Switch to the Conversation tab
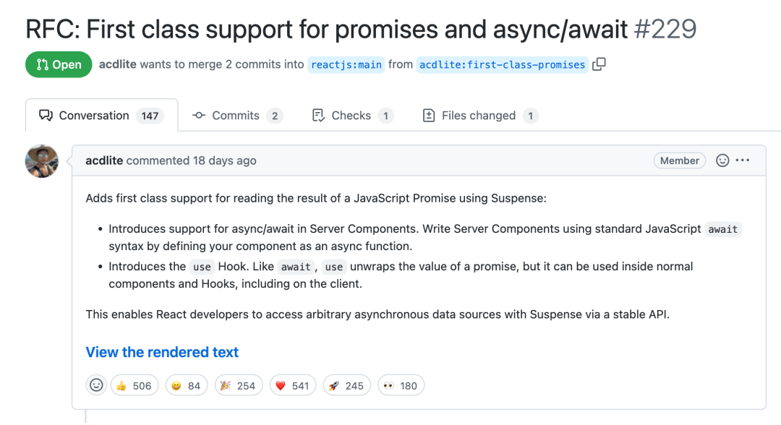Screen dimensions: 781x425 point(102,116)
